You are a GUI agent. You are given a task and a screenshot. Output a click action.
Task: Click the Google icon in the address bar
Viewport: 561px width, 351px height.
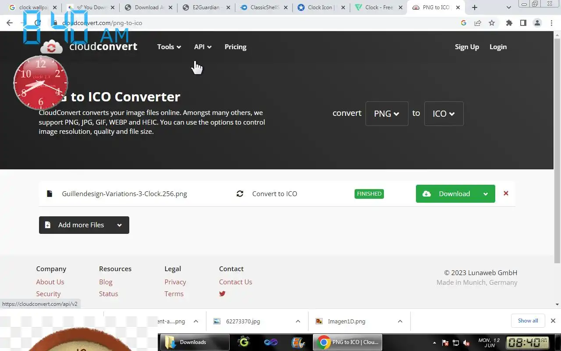coord(464,23)
